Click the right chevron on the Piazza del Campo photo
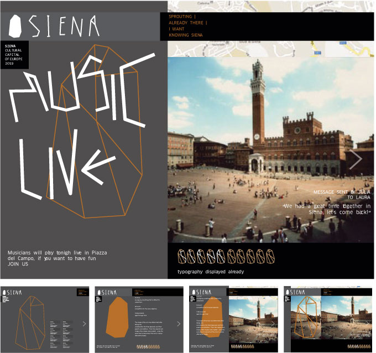376x353 pixels. [x=356, y=159]
